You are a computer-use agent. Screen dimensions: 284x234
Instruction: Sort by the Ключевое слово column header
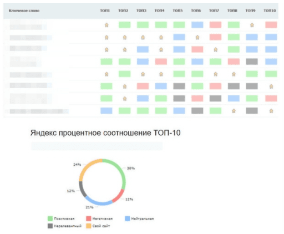(x=24, y=11)
